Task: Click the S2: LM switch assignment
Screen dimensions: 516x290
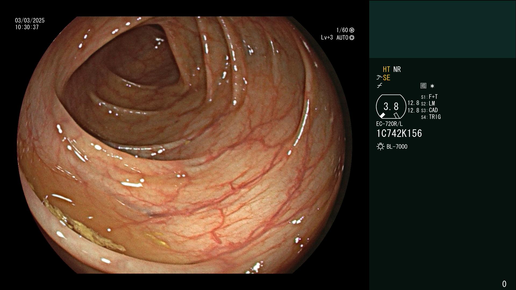Action: 428,103
